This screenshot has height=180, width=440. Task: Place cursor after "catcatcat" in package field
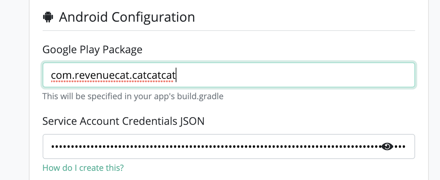pyautogui.click(x=176, y=75)
